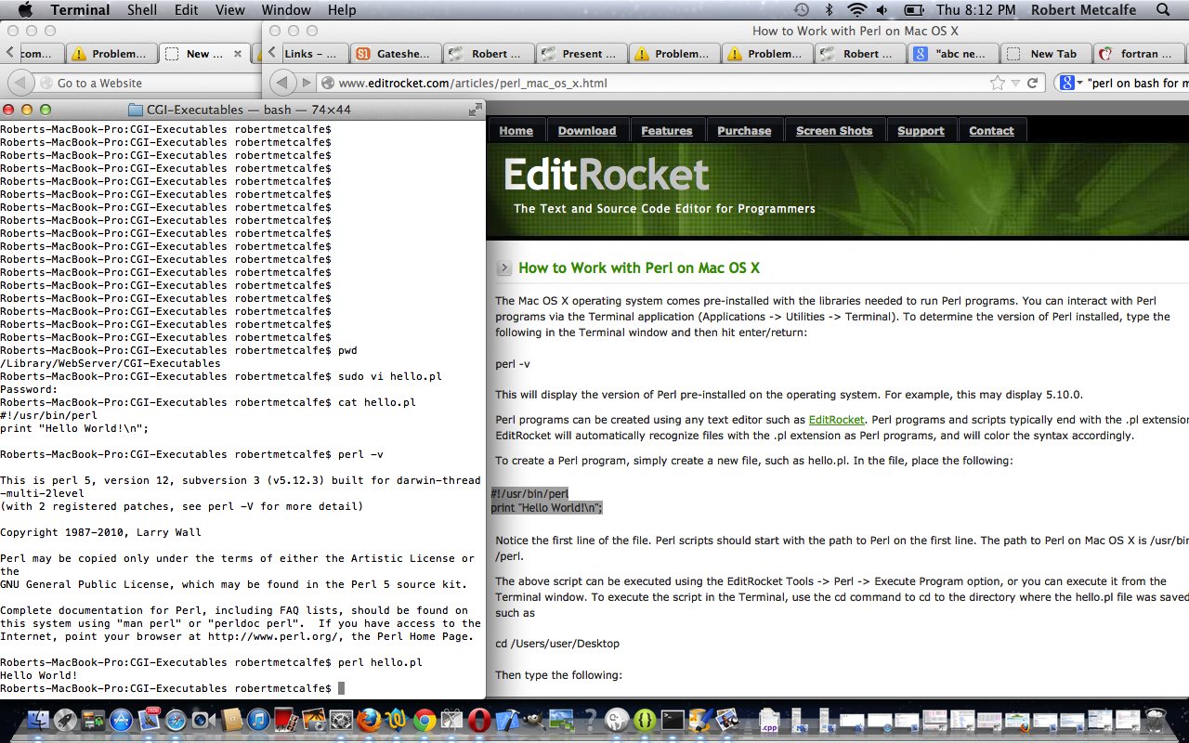Switch to the Present... browser tab

tap(582, 54)
